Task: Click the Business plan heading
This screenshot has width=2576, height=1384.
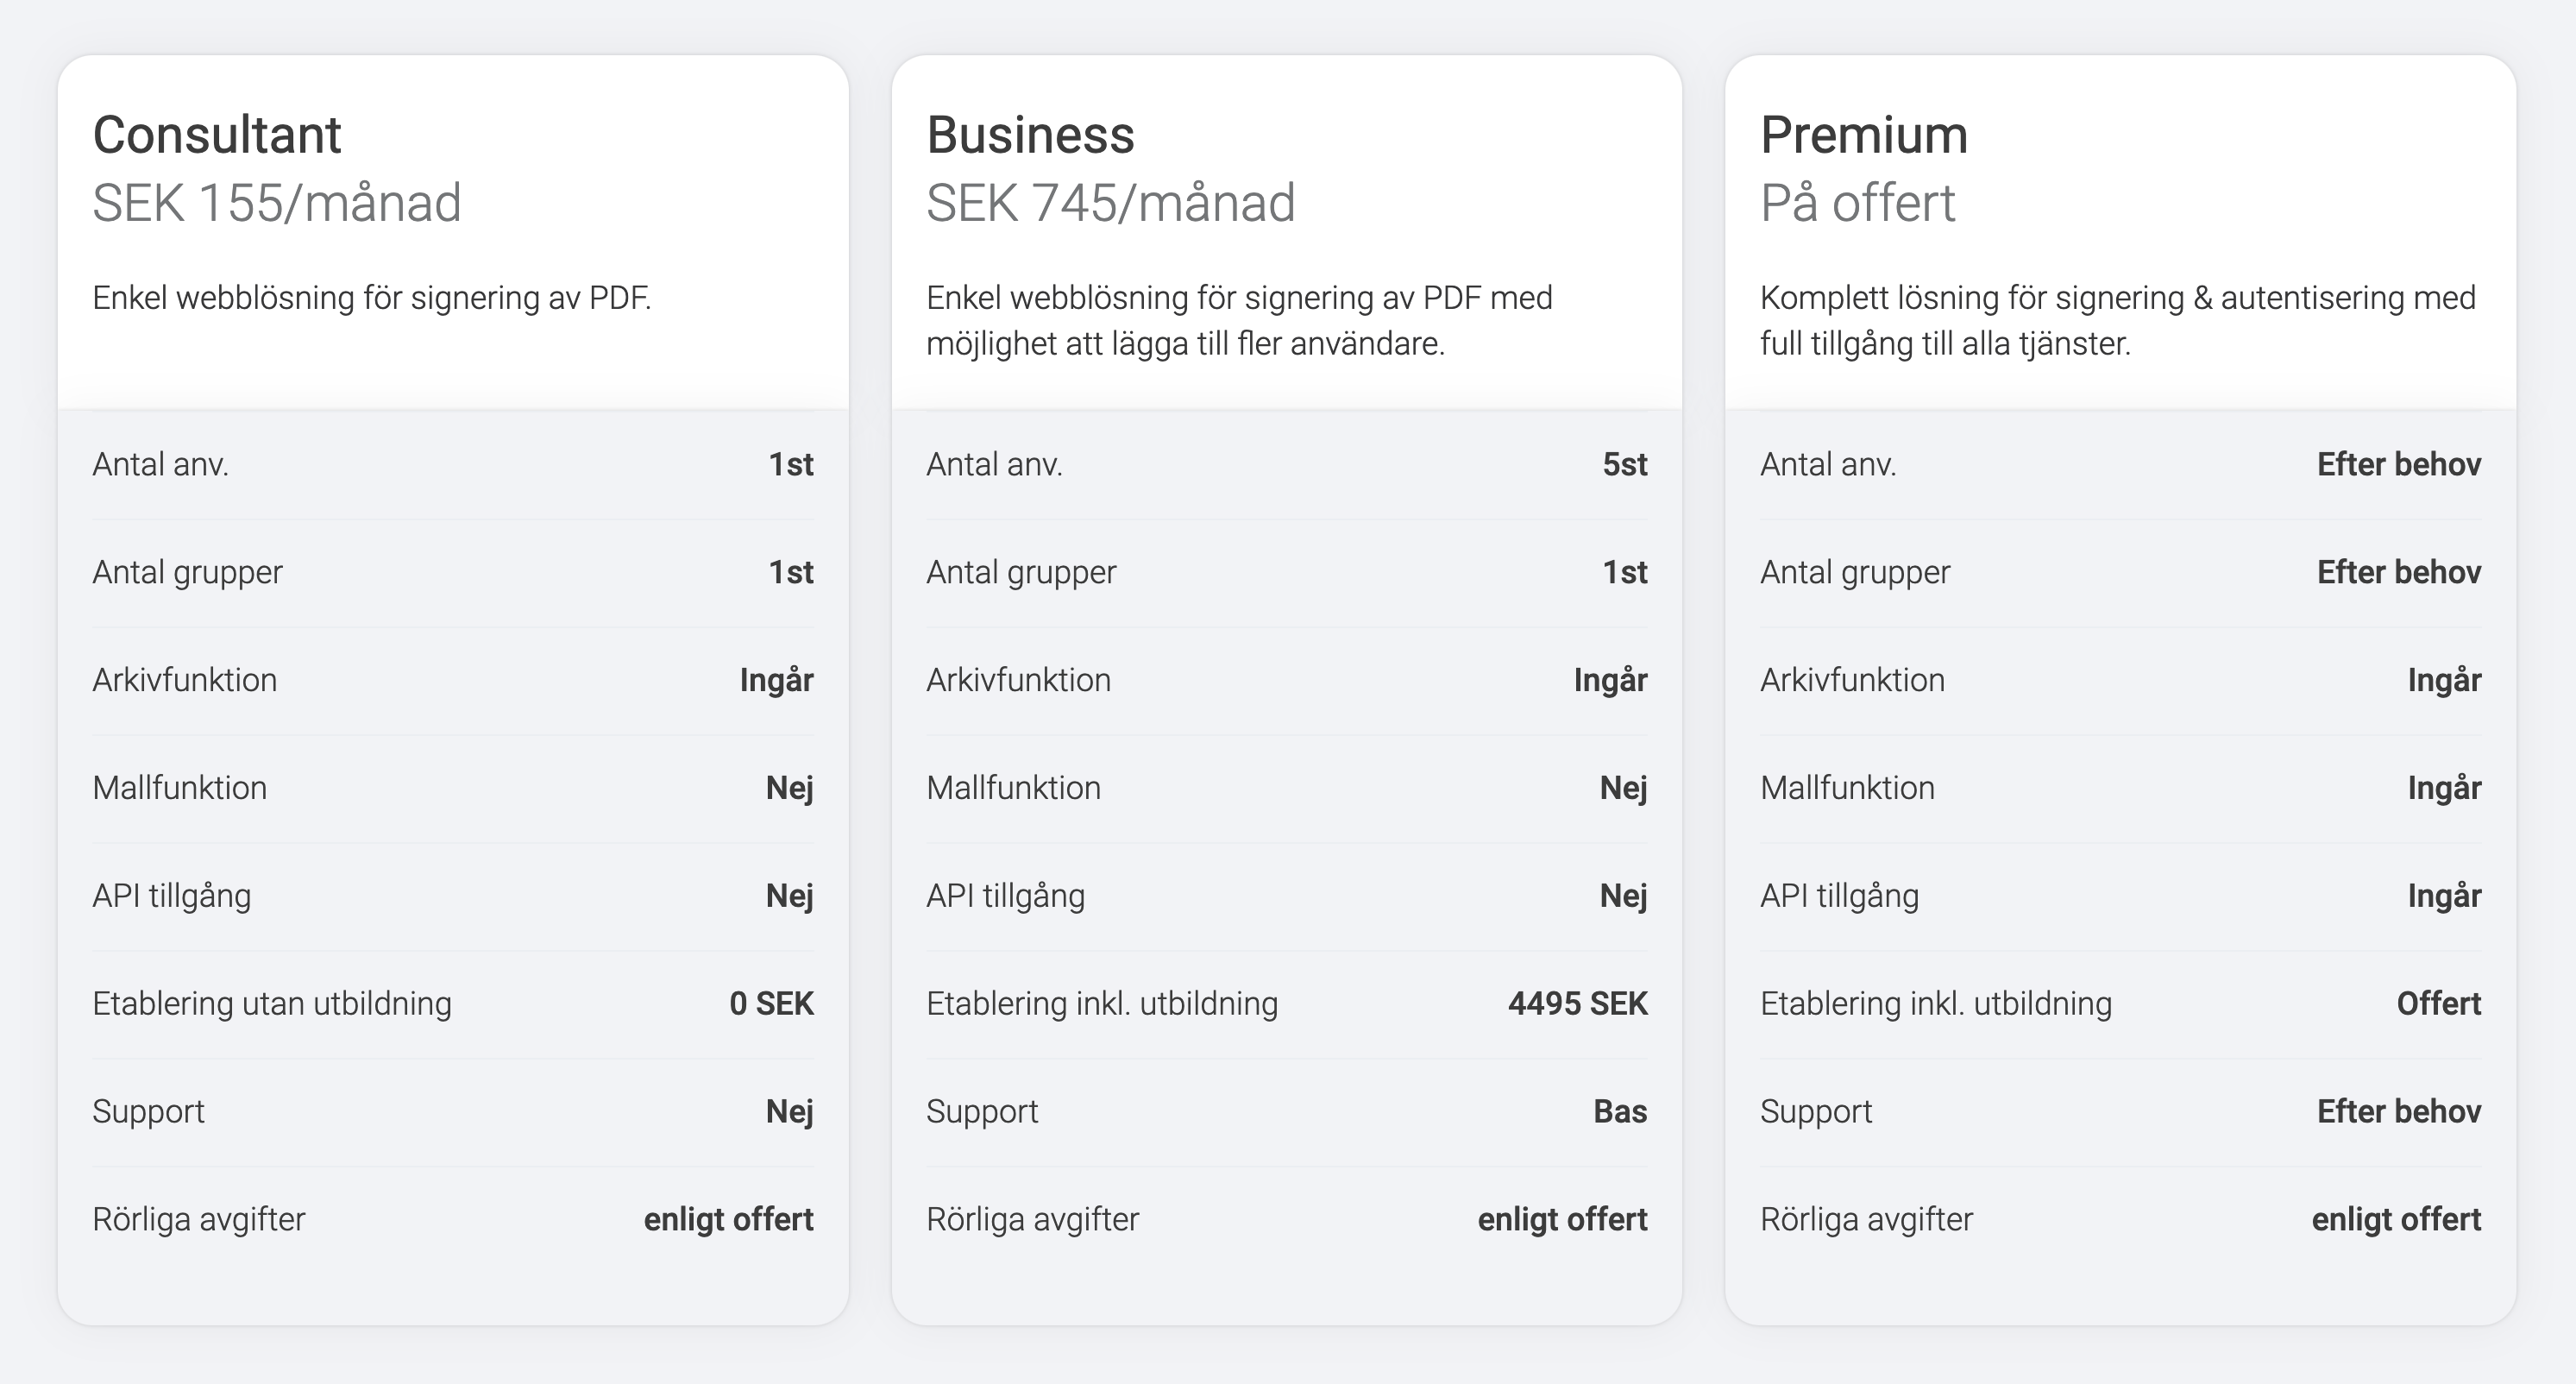Action: 1030,135
